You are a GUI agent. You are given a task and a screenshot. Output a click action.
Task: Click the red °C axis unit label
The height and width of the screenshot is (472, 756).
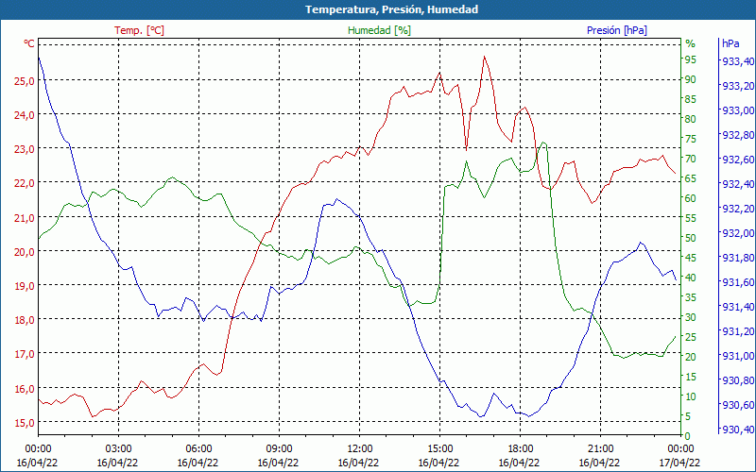pyautogui.click(x=29, y=43)
